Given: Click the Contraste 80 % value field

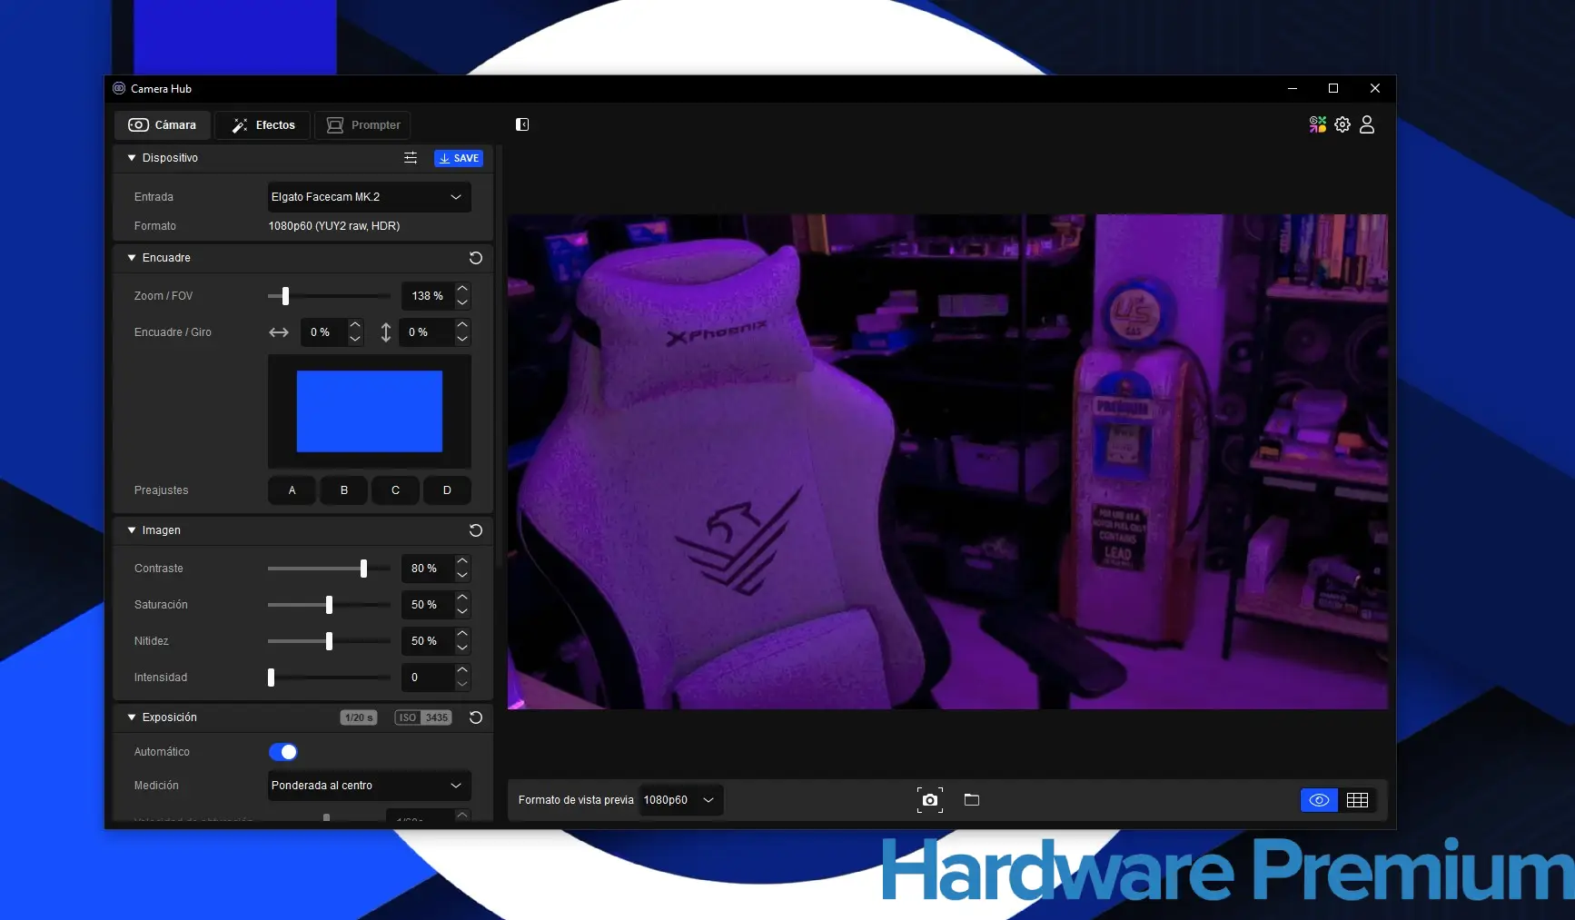Looking at the screenshot, I should 427,569.
